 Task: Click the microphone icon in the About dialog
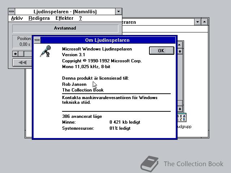(x=46, y=51)
